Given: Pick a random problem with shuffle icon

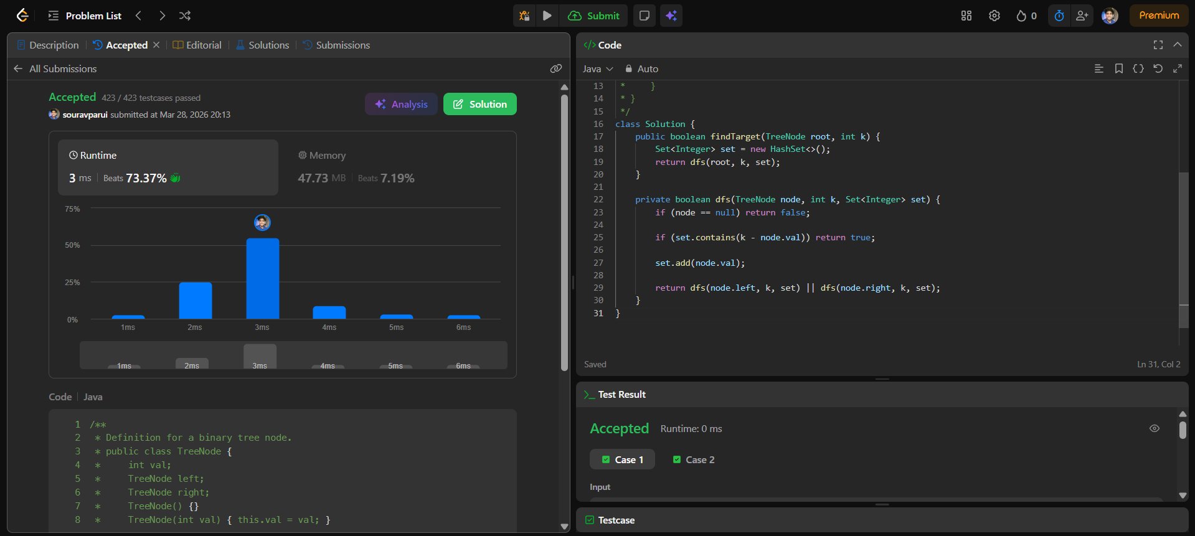Looking at the screenshot, I should point(185,16).
